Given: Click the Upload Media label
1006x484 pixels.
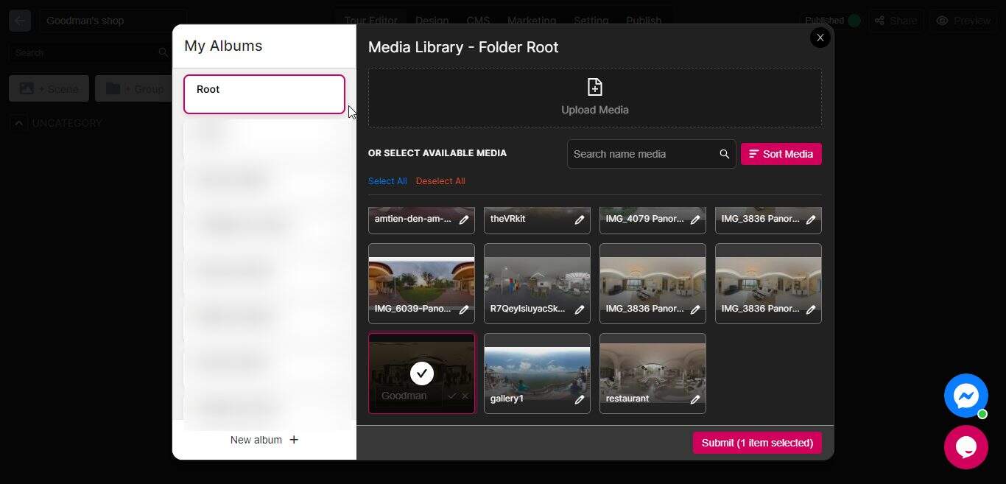Looking at the screenshot, I should pyautogui.click(x=595, y=110).
